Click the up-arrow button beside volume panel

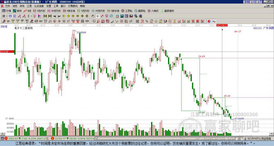tap(2, 134)
